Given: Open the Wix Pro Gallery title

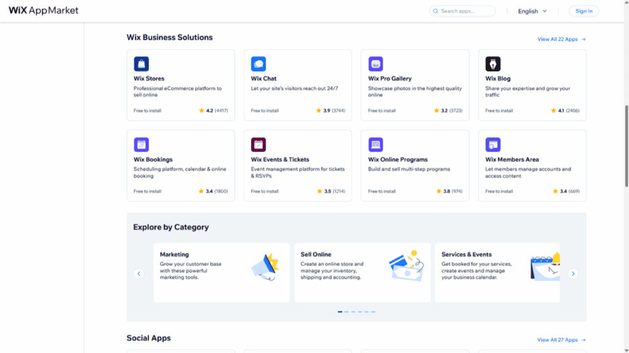Looking at the screenshot, I should (390, 79).
